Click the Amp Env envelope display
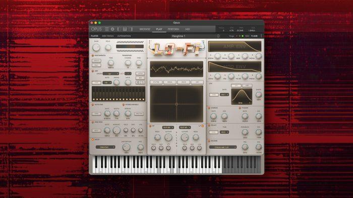This screenshot has height=198, width=353. [235, 46]
